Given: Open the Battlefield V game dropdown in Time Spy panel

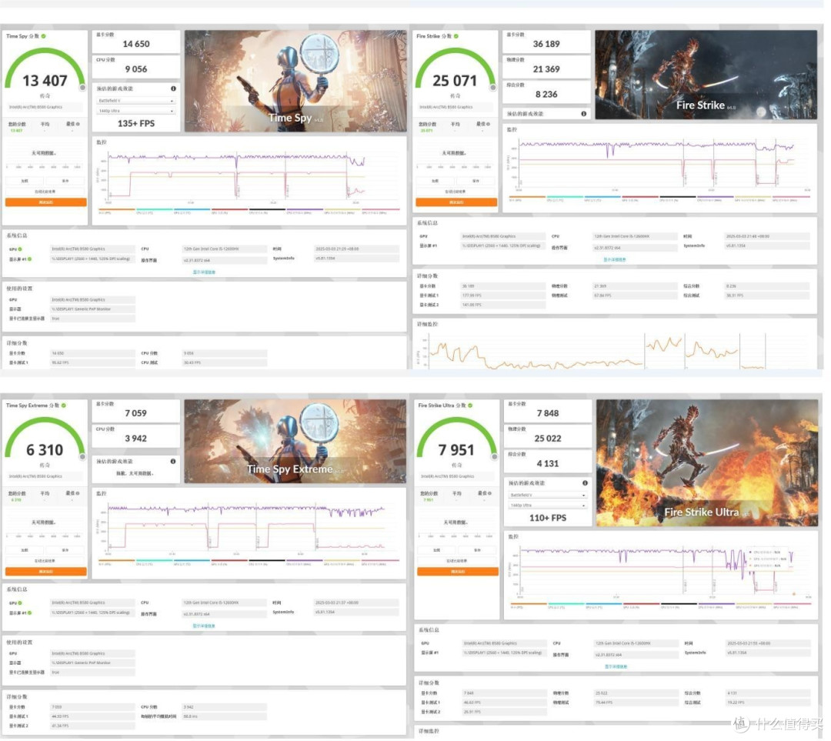Looking at the screenshot, I should pos(135,101).
